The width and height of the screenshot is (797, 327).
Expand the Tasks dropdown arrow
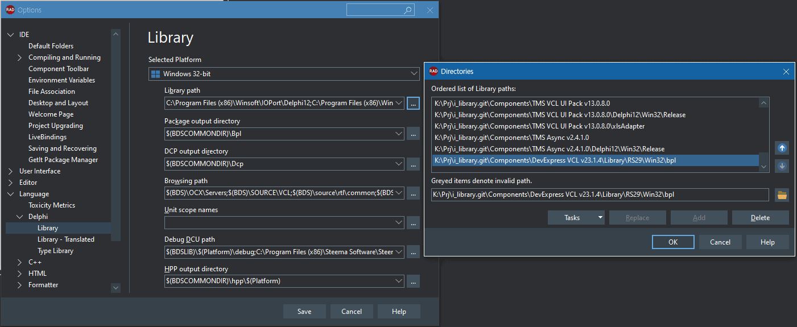coord(601,218)
